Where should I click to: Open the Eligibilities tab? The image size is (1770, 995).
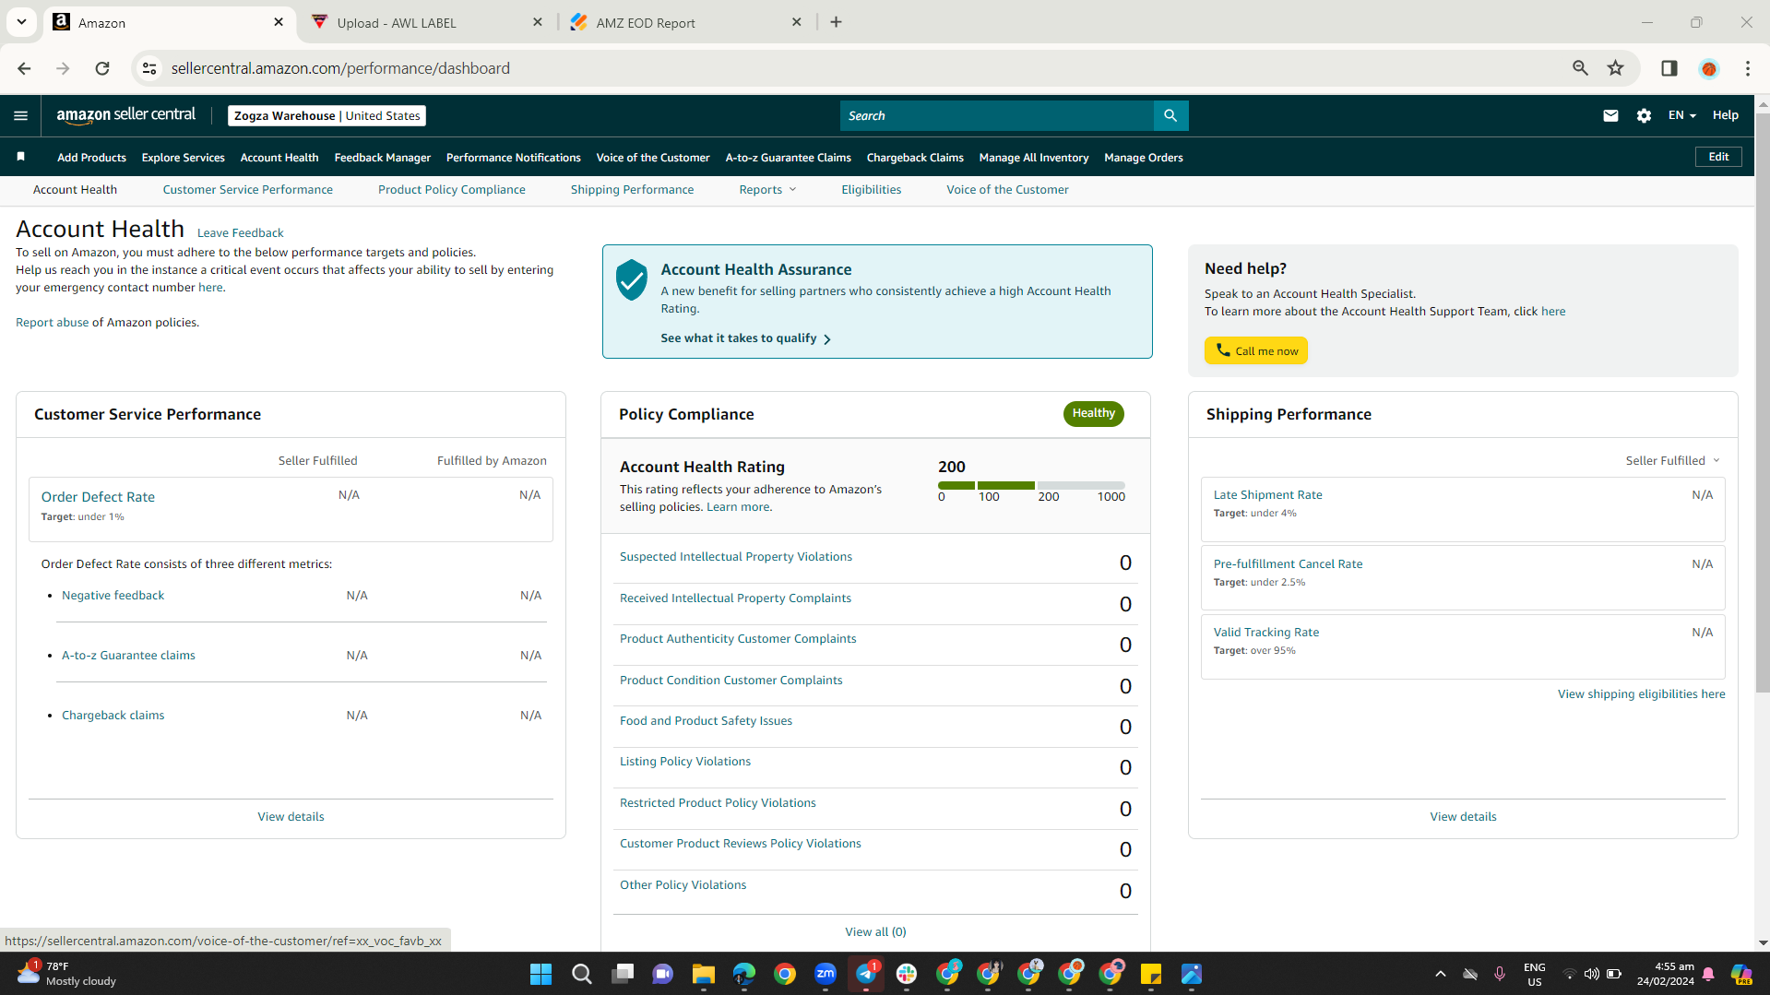pos(871,190)
